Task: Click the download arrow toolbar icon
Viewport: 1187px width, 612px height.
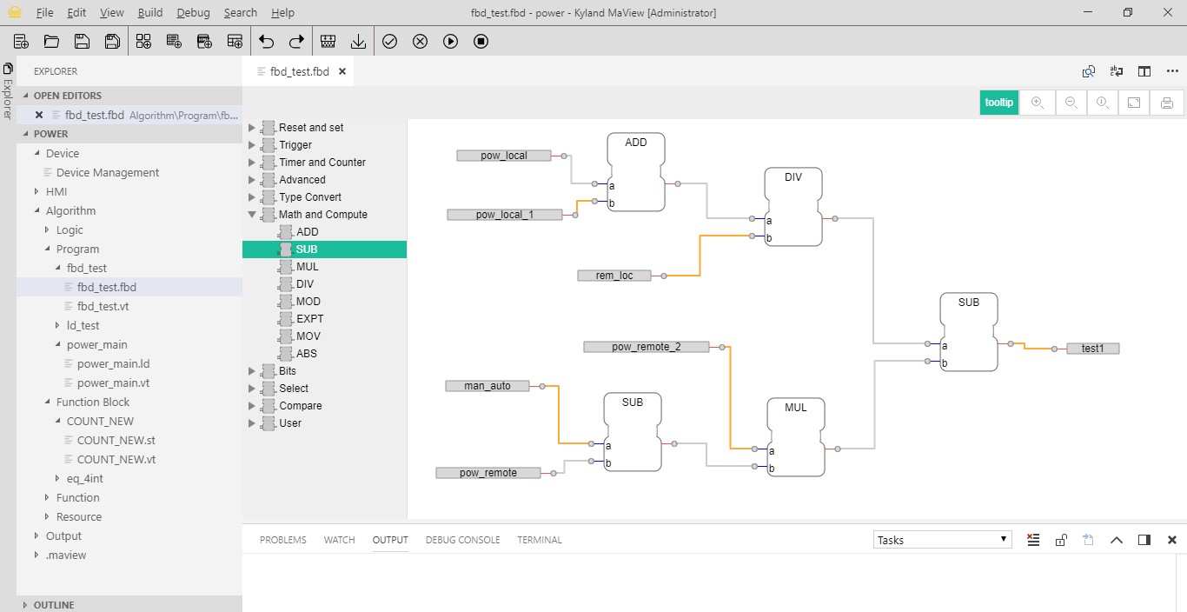Action: pyautogui.click(x=358, y=41)
